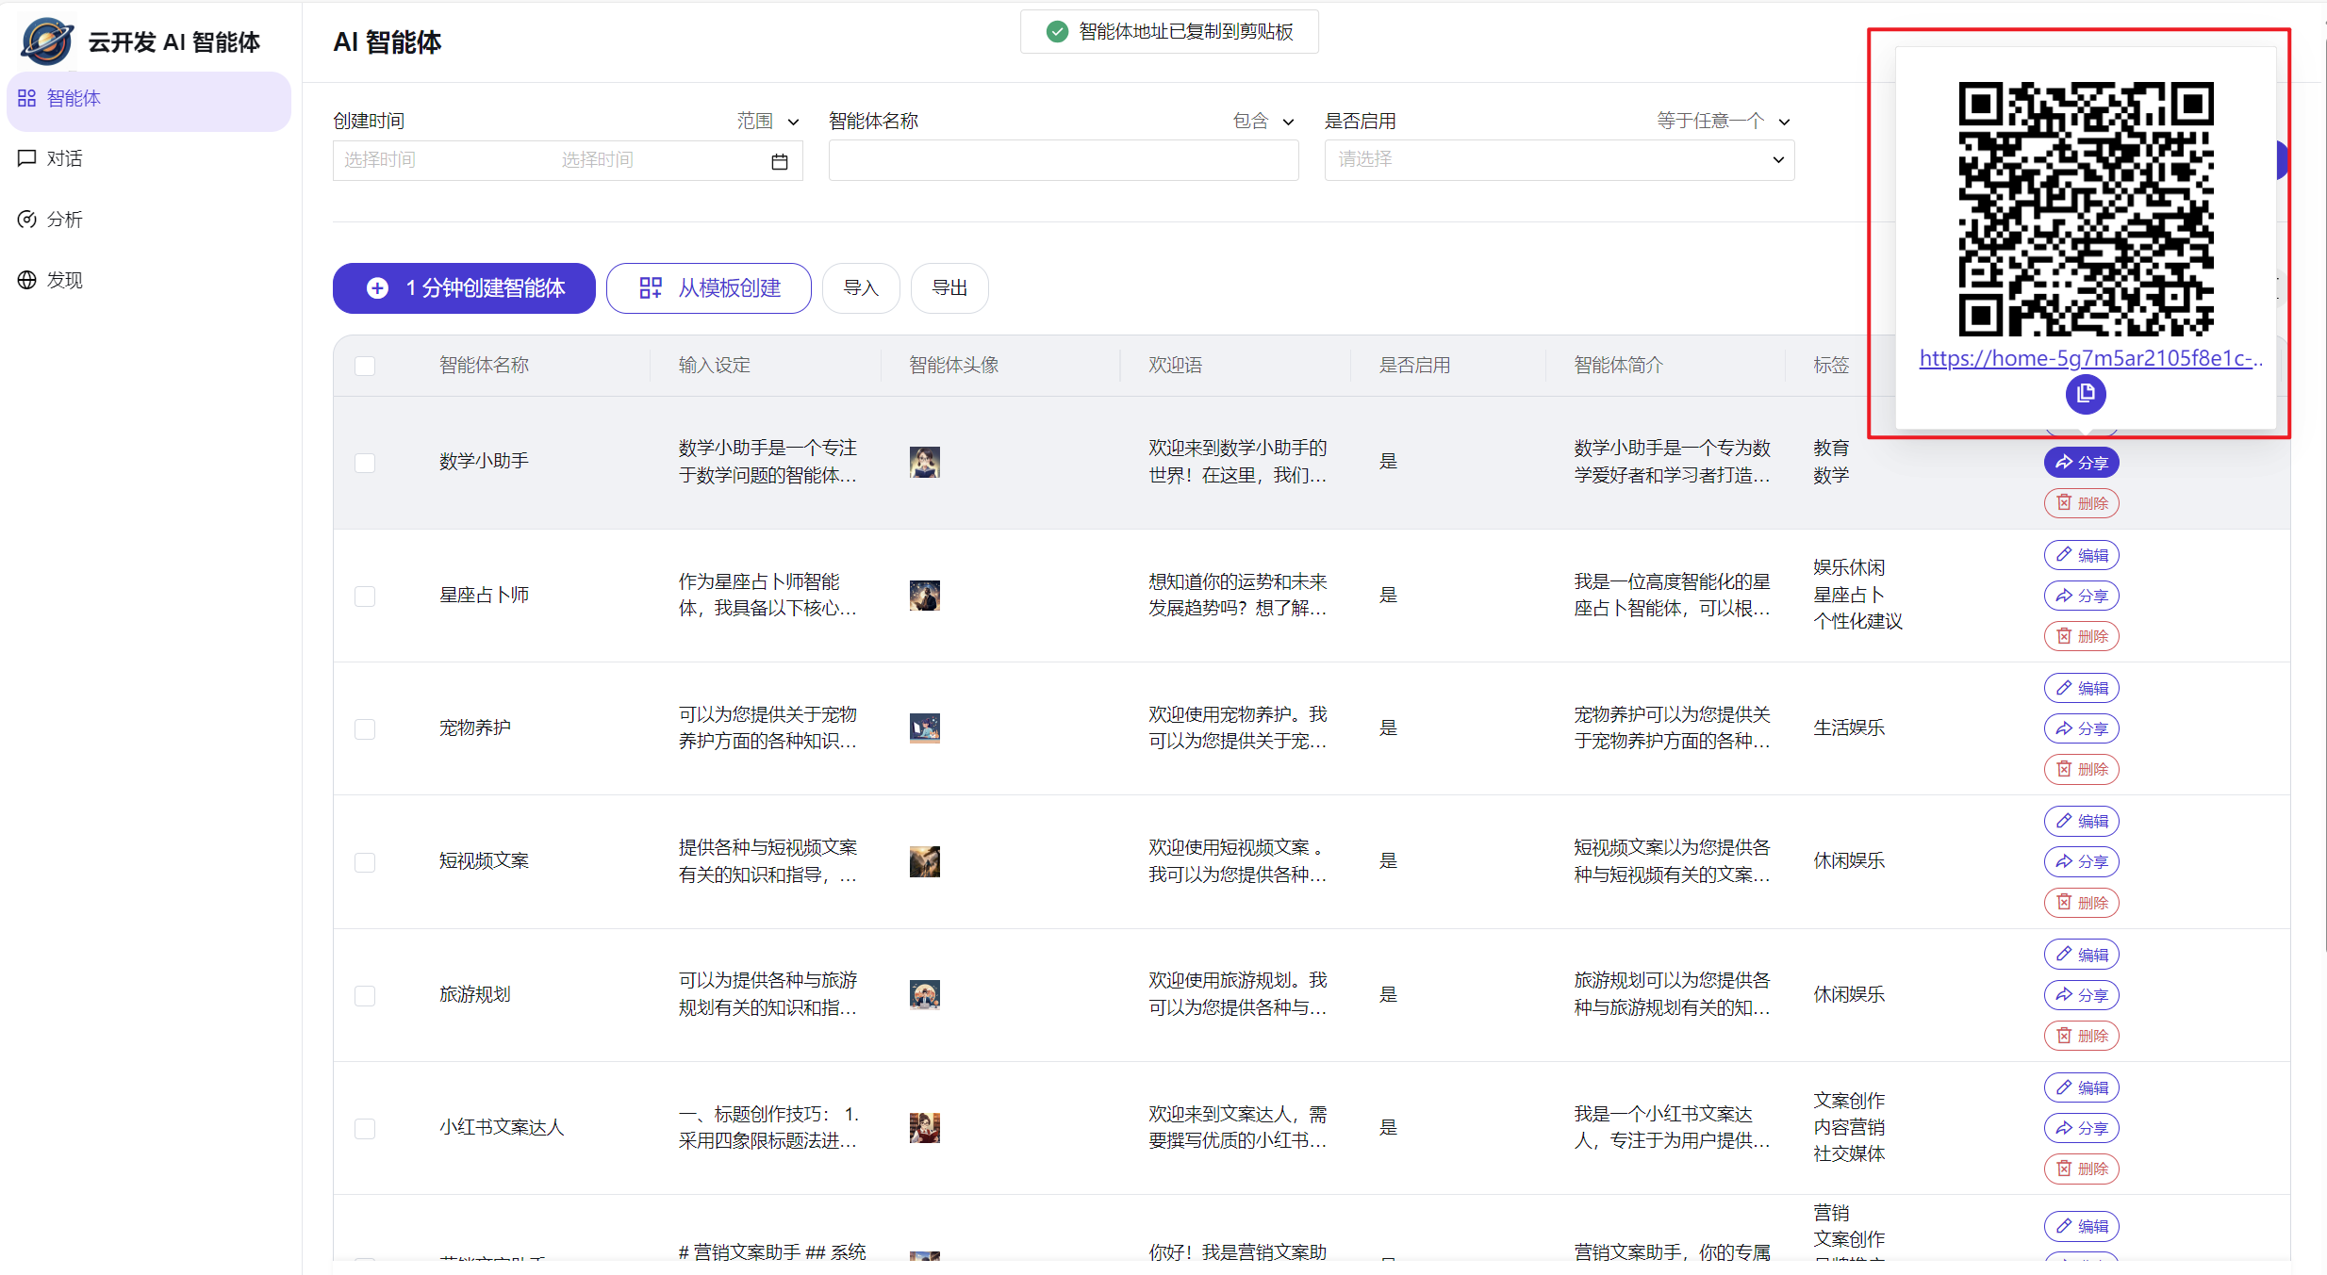This screenshot has width=2327, height=1275.
Task: Click 1 分钟创建智能体 button
Action: (464, 288)
